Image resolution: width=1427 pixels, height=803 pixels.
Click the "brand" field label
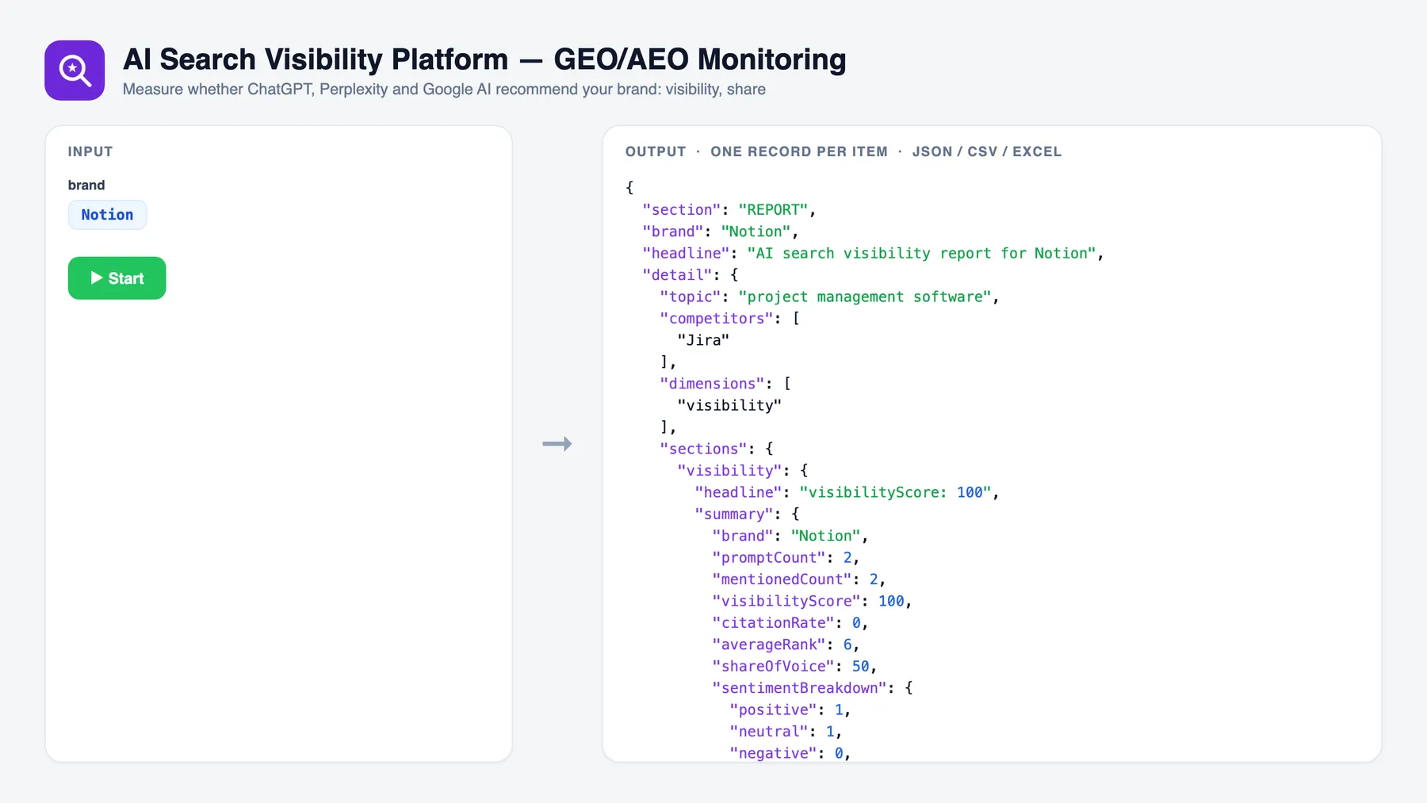tap(86, 185)
